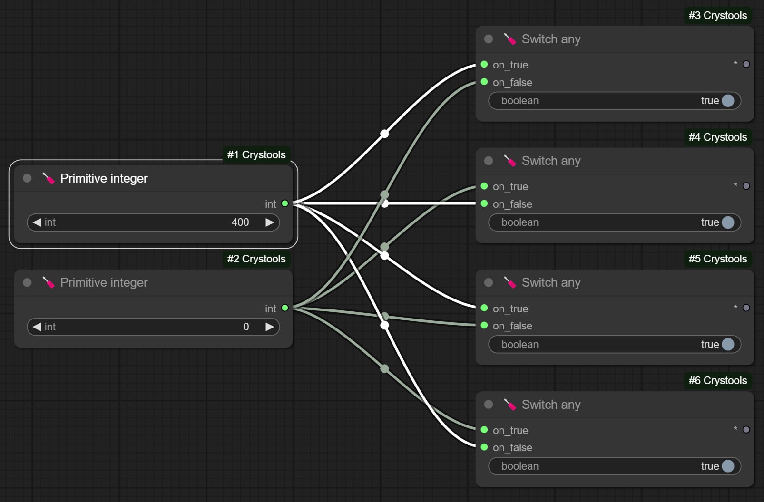Click the #1 Crystools badge
The height and width of the screenshot is (502, 764).
[x=256, y=154]
